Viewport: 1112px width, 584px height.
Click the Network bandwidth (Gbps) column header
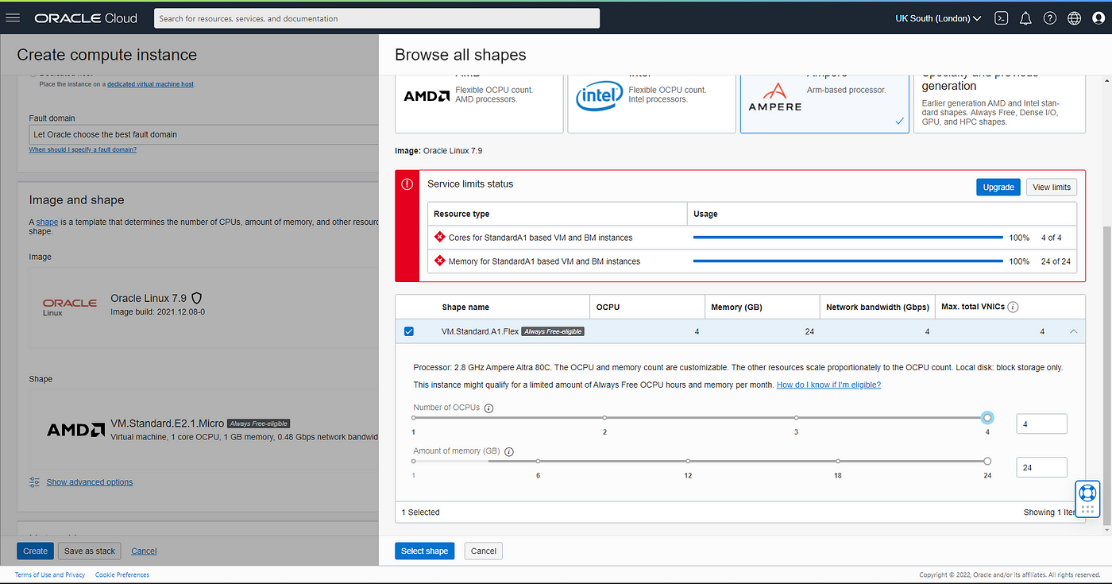coord(877,307)
